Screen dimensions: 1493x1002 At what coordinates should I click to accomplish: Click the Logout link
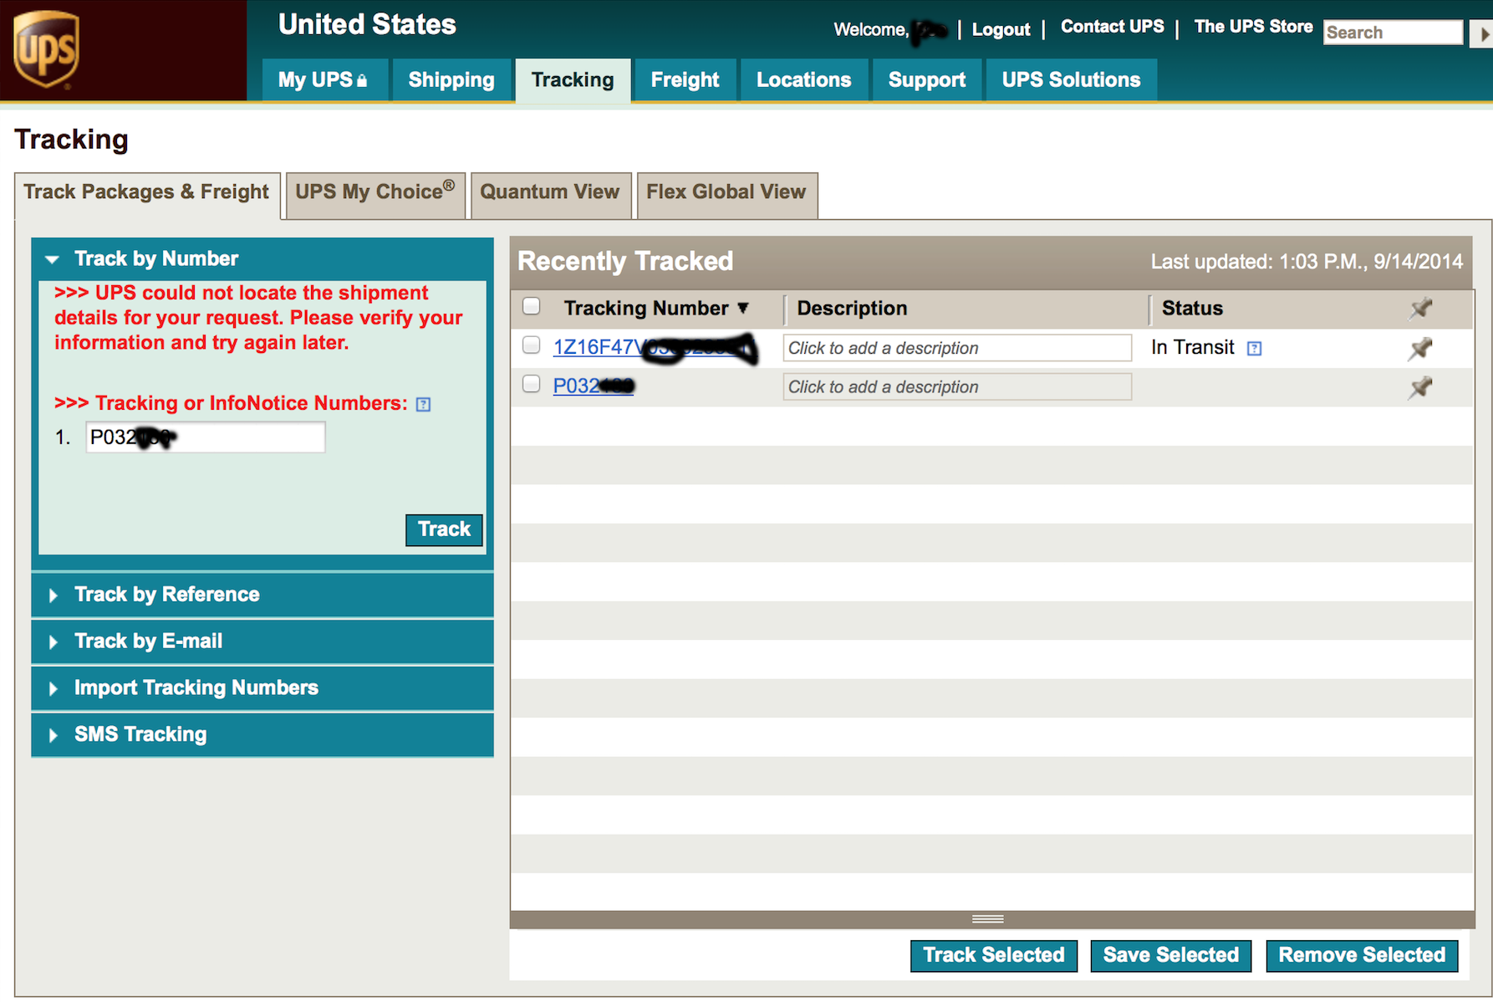pos(1001,30)
